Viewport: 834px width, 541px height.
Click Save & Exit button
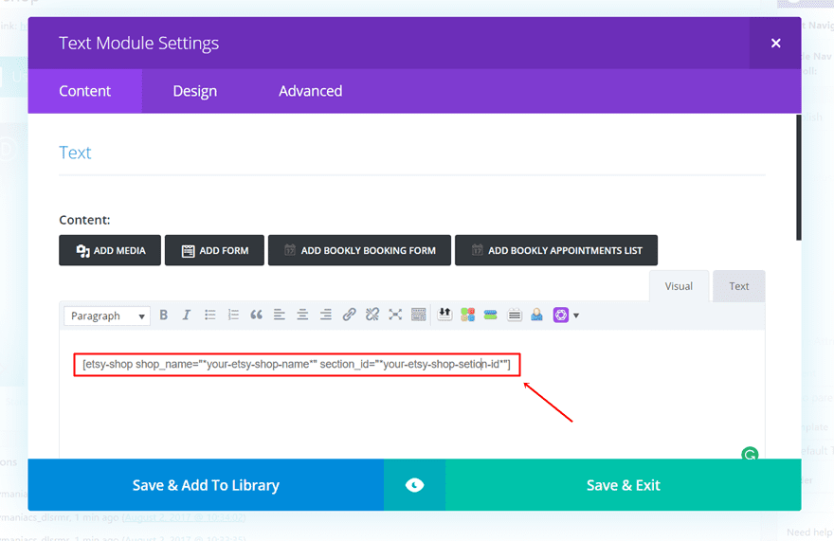tap(623, 485)
